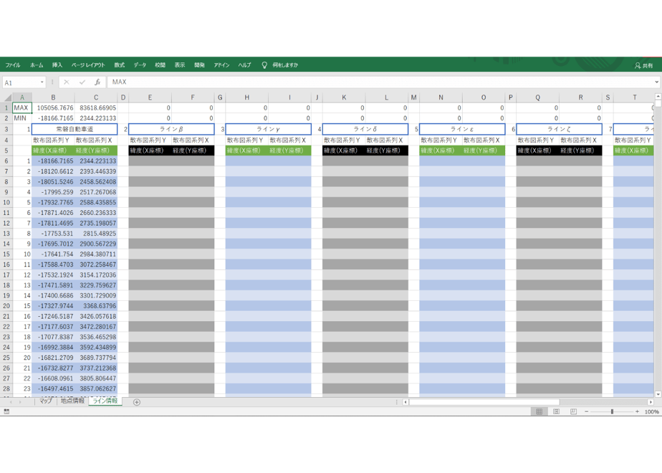The width and height of the screenshot is (662, 473).
Task: Click the select-all corner triangle
Action: (x=6, y=97)
